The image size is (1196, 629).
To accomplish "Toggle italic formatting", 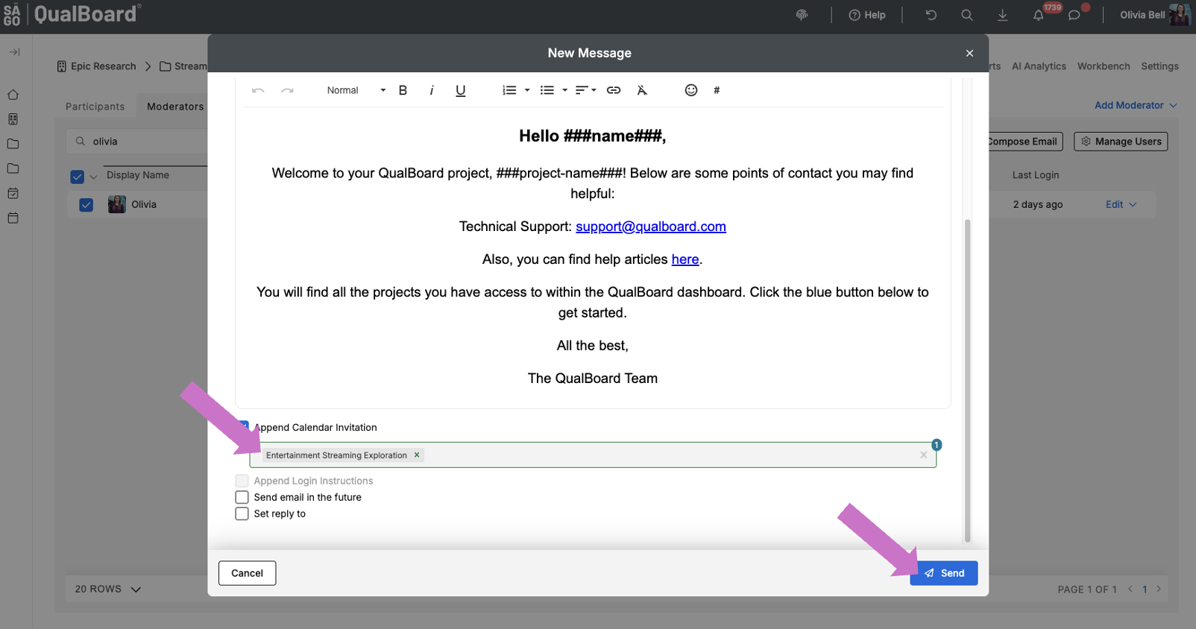I will [432, 90].
